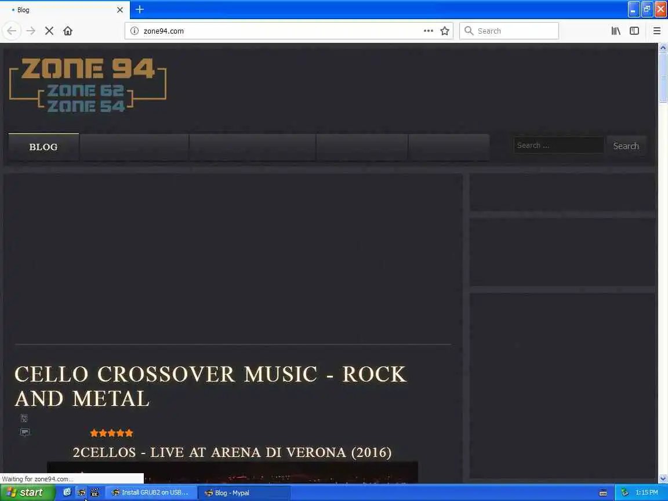Launch the clapperboard Quick Launch icon
Viewport: 668px width, 501px height.
pyautogui.click(x=95, y=492)
